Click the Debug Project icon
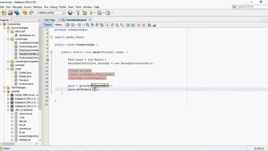Screen dimensions: 268x151 pyautogui.click(x=100, y=13)
